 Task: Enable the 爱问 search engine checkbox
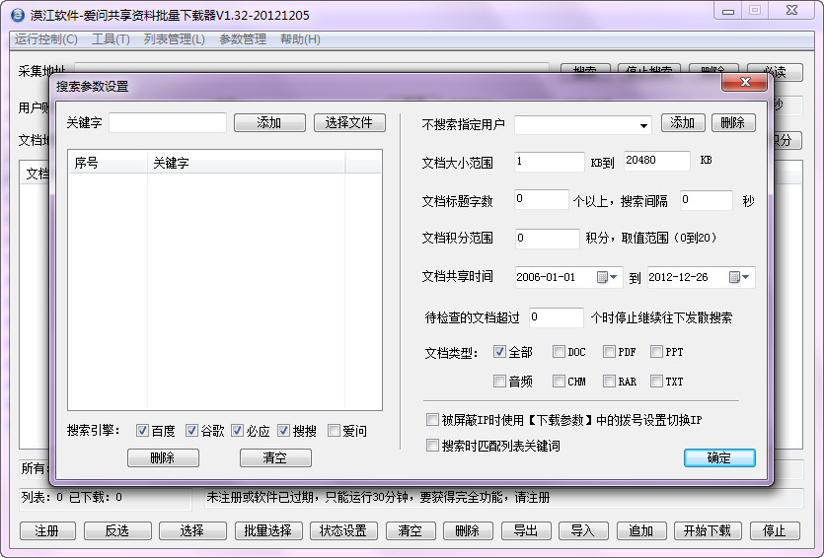(334, 431)
